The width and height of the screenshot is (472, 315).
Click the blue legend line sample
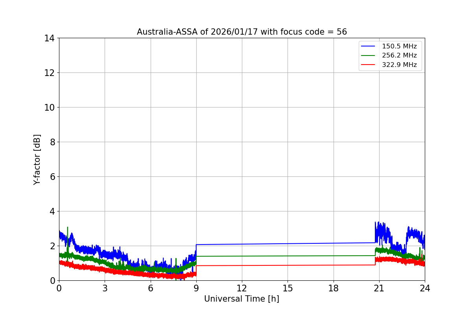pyautogui.click(x=368, y=46)
